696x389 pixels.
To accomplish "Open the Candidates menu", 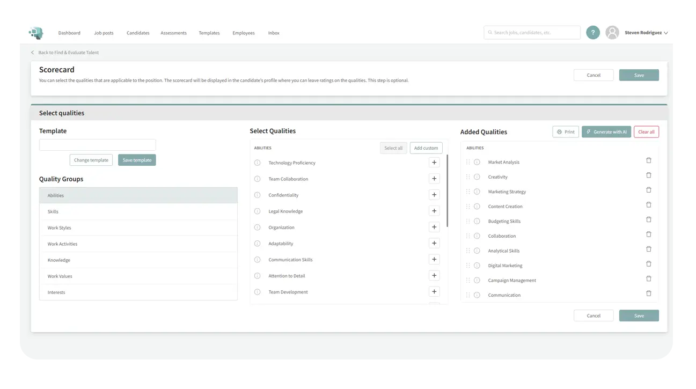I will (x=138, y=33).
